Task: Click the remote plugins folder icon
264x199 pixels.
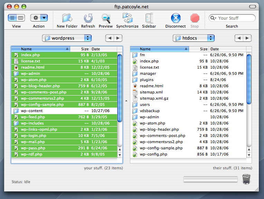Action: coord(135,80)
